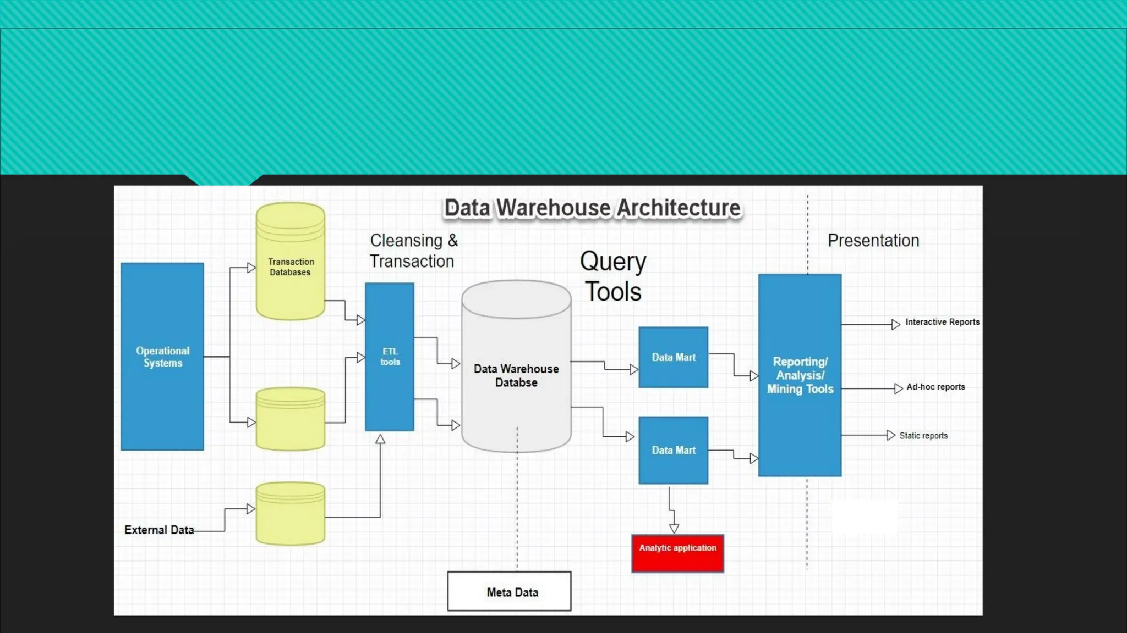
Task: Click the Query Tools heading
Action: [613, 276]
